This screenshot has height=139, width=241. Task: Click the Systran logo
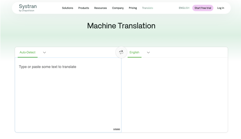point(28,7)
